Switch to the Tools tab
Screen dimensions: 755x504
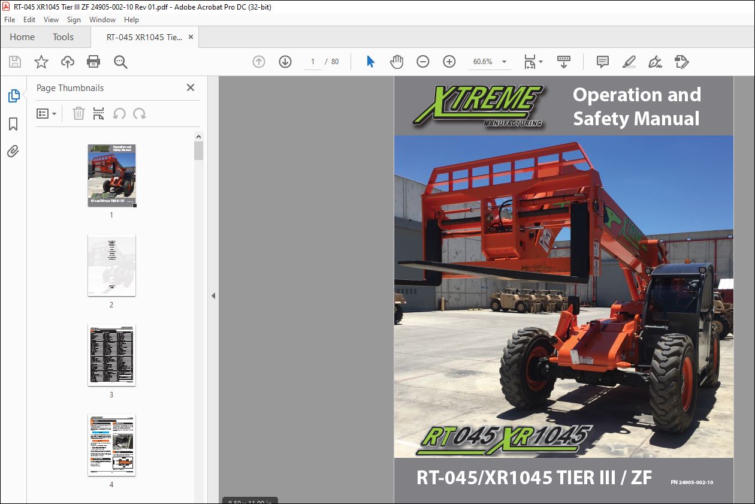click(63, 37)
